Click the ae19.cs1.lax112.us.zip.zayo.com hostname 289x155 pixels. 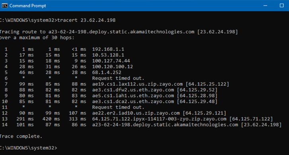[137, 84]
